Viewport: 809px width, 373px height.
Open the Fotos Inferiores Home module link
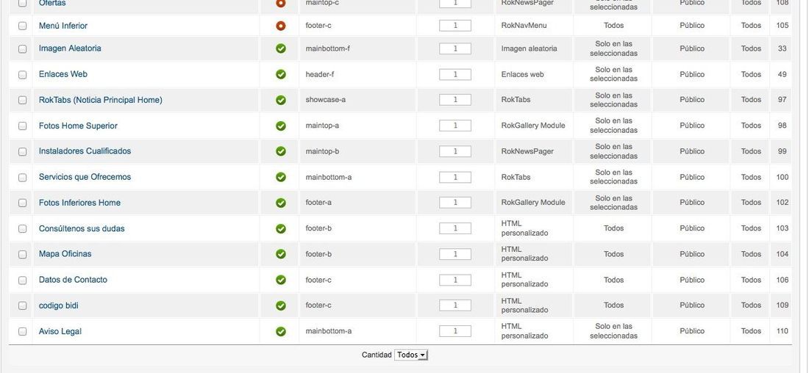79,203
